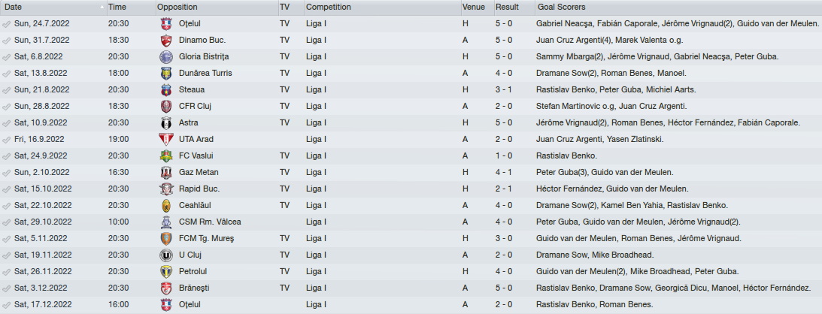Click checkmark icon beside Fri, 16.9.2022
This screenshot has width=822, height=314.
7,140
